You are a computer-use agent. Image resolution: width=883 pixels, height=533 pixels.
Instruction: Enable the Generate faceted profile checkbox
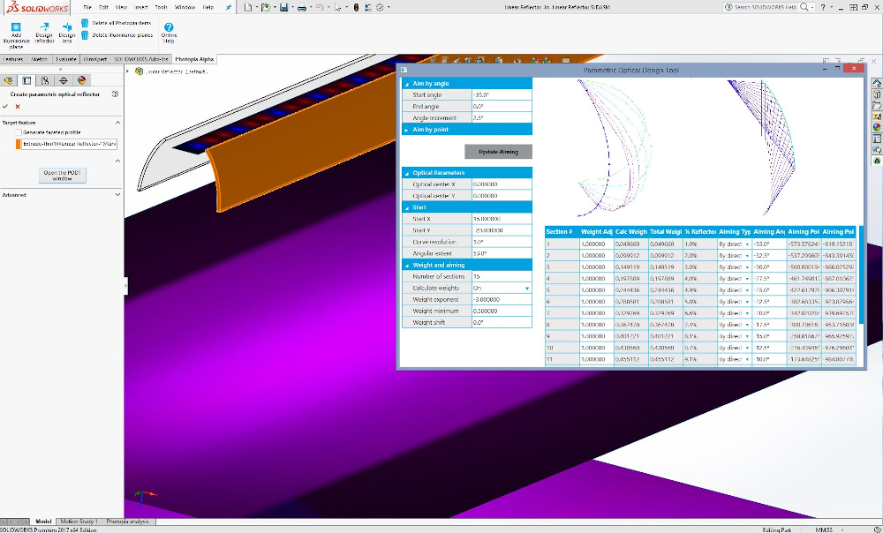pos(18,131)
